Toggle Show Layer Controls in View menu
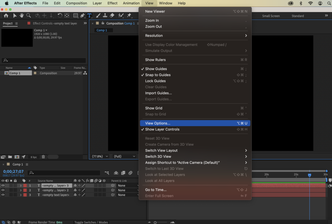332x224 pixels. 195,129
